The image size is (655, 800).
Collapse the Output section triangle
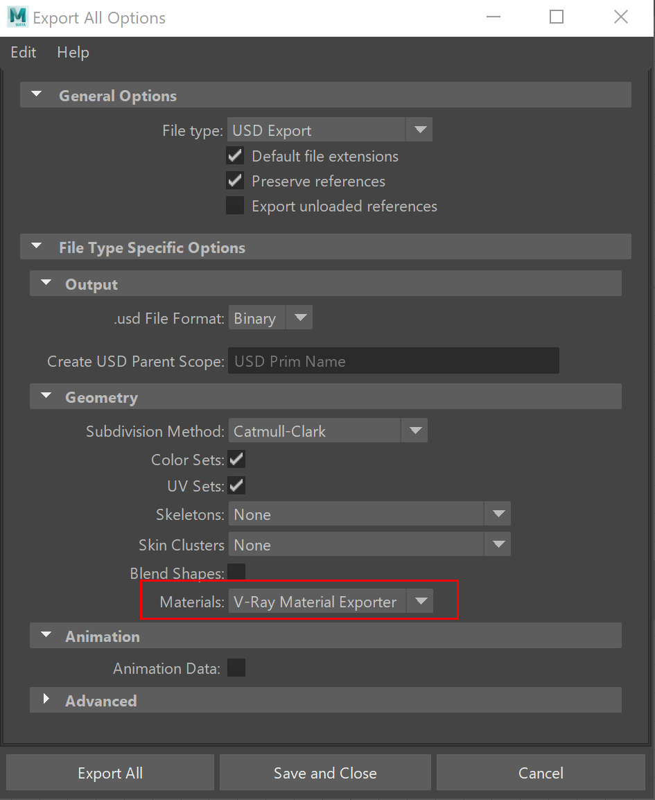[46, 284]
